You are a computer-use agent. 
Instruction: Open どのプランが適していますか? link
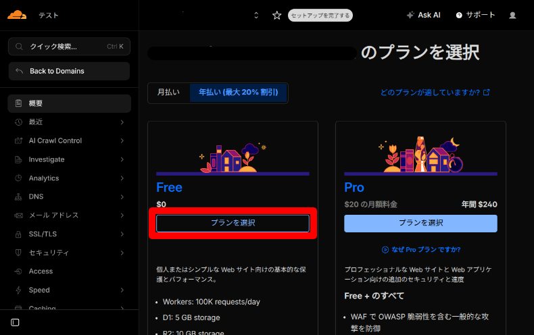click(x=435, y=93)
